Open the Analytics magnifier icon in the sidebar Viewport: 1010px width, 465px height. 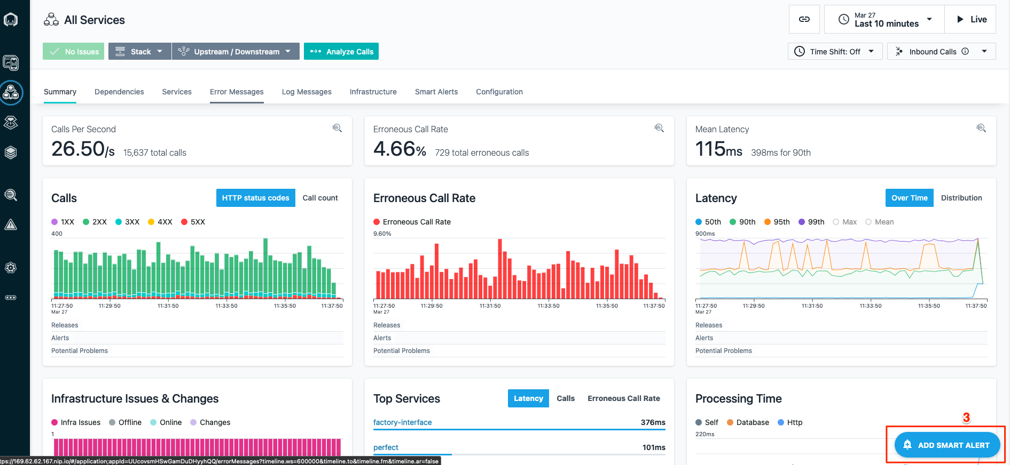click(x=11, y=195)
